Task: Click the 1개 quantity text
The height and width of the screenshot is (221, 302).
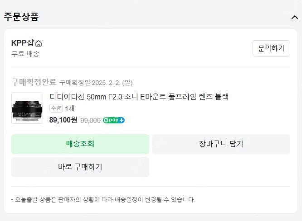Action: coord(69,108)
